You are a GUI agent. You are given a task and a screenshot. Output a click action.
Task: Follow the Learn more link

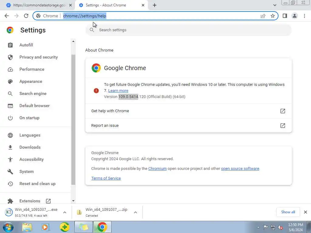click(118, 90)
